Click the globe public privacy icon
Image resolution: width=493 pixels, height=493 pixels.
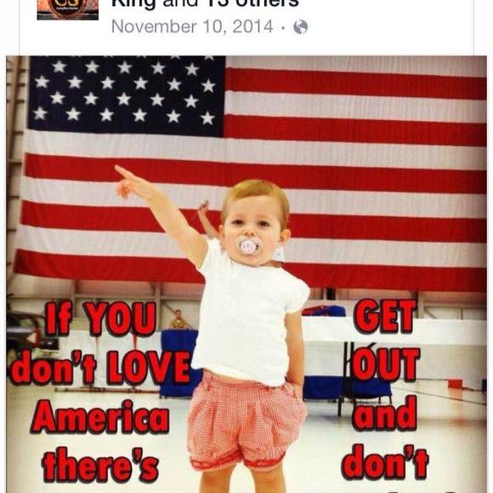[300, 26]
